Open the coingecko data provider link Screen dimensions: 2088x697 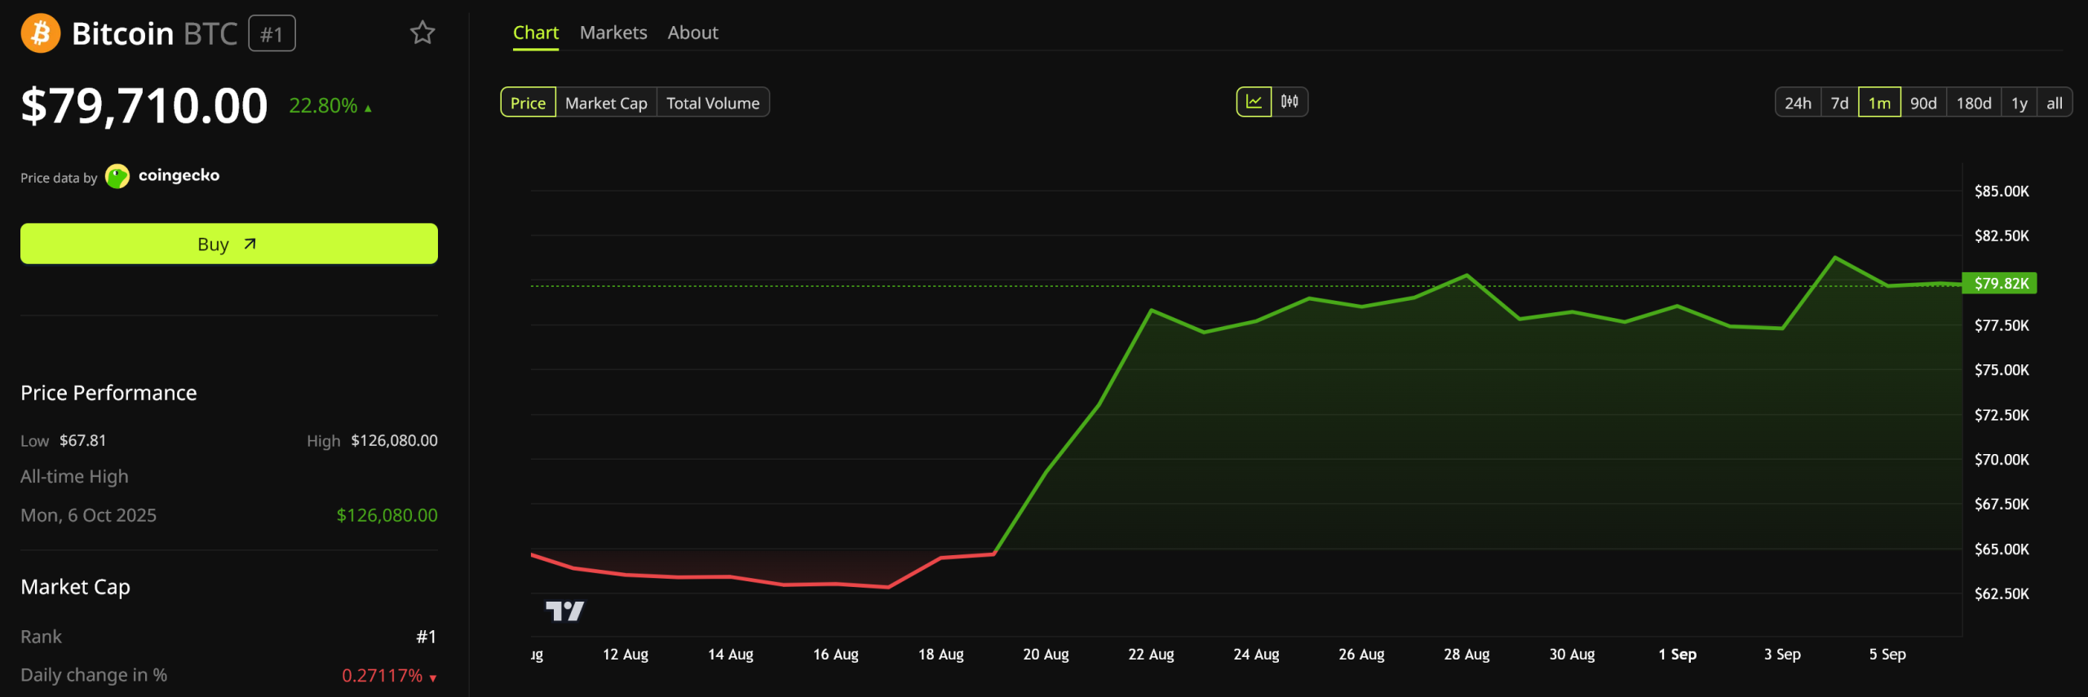[179, 175]
